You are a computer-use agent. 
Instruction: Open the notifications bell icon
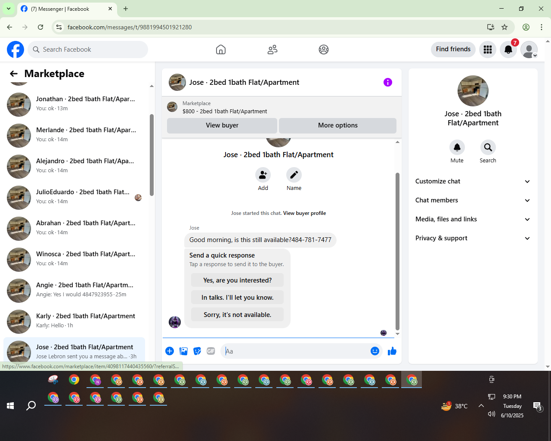pyautogui.click(x=508, y=50)
